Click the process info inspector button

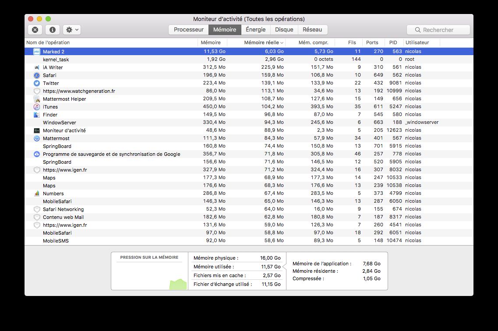(53, 30)
